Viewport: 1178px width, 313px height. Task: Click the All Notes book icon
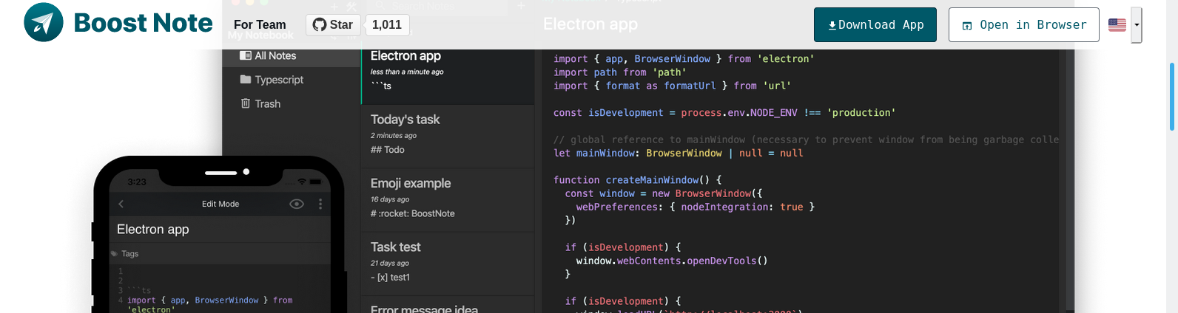(246, 55)
